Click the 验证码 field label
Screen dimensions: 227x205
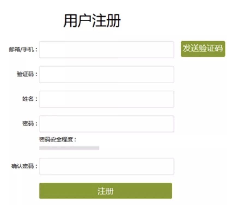pos(26,73)
